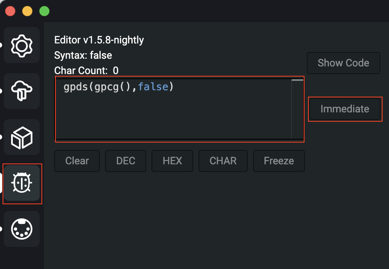Toggle the Freeze option
389x269 pixels.
pos(279,161)
